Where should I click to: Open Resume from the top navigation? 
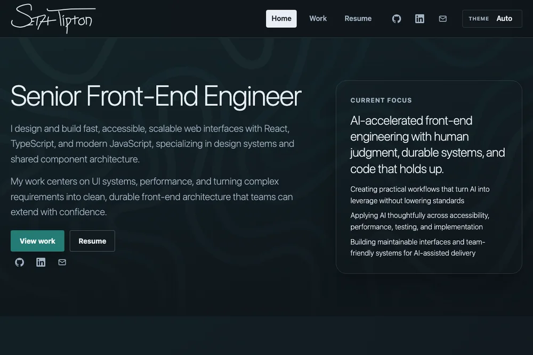(x=358, y=19)
